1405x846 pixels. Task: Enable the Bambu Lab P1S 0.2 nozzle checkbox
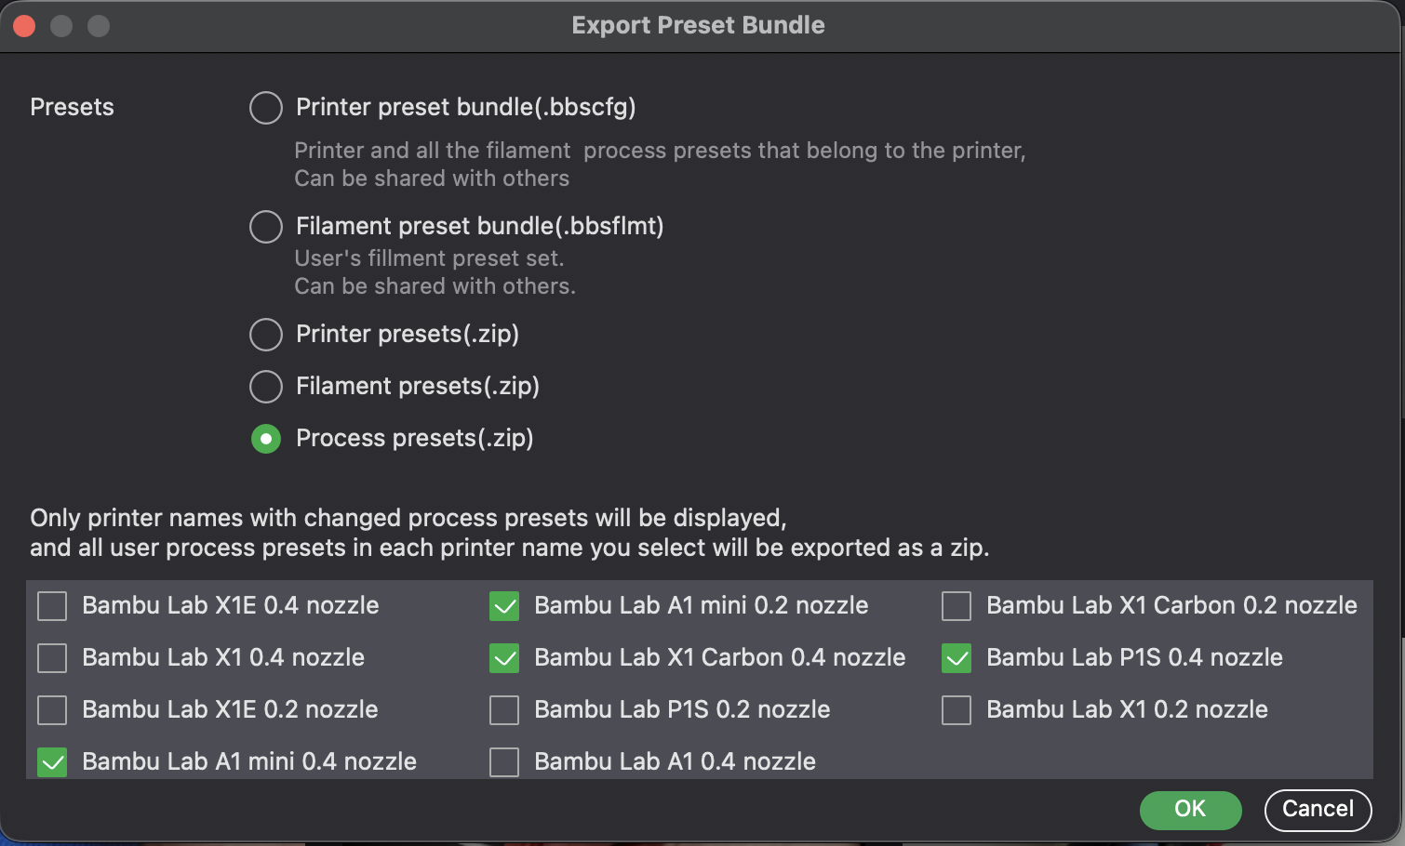503,710
